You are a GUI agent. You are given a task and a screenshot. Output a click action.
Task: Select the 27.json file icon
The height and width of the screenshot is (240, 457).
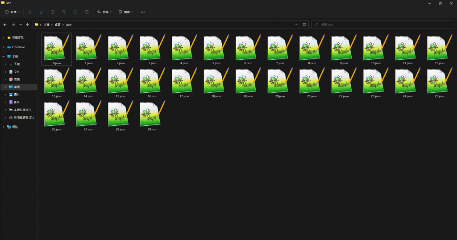89,113
